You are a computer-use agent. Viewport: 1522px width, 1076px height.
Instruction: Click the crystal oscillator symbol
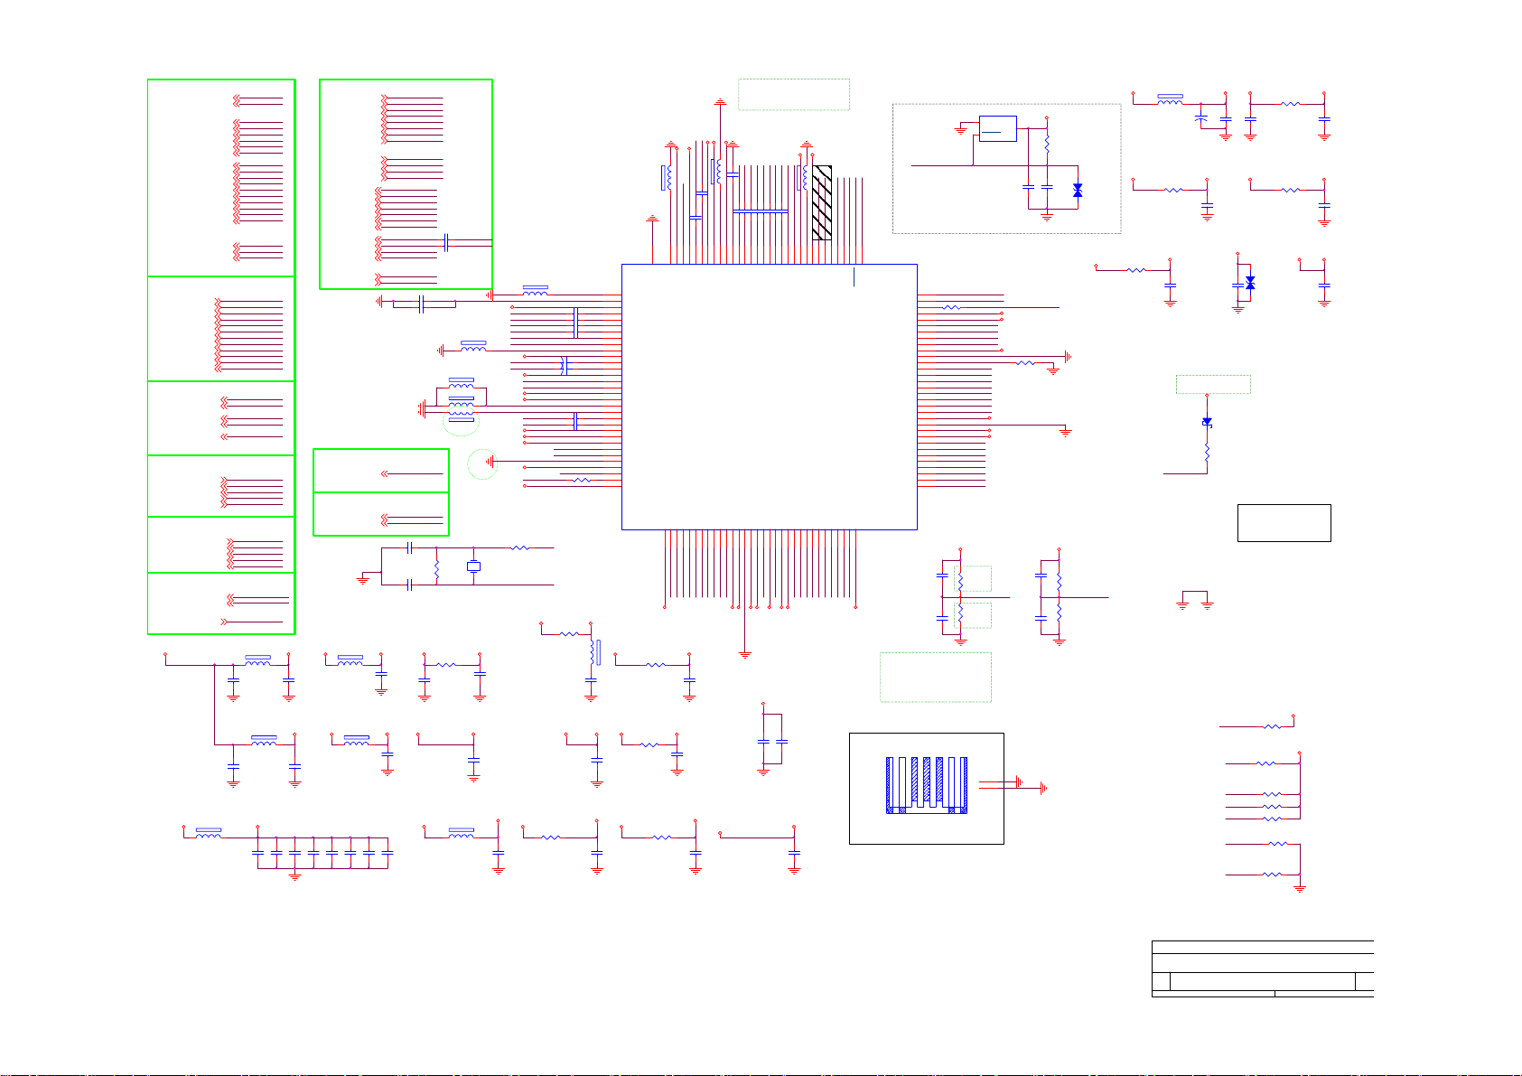(x=473, y=566)
